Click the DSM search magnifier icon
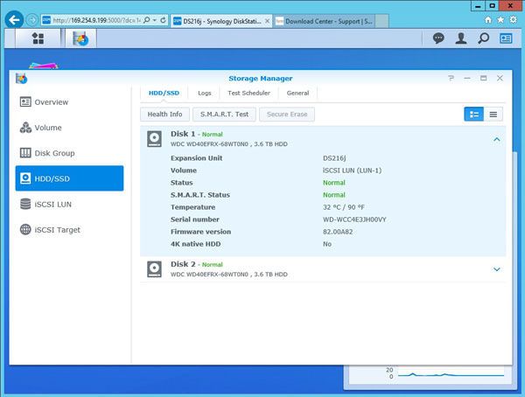Screen dimensions: 525x397 [483, 38]
